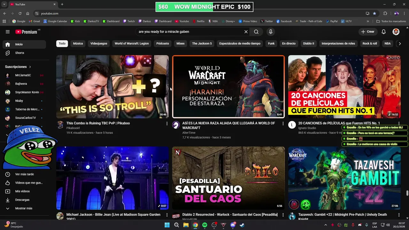Open the Bajheera subscription channel
This screenshot has width=409, height=230.
pyautogui.click(x=24, y=84)
